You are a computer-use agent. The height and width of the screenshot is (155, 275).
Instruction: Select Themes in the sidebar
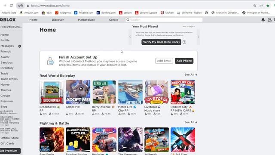pos(6,90)
